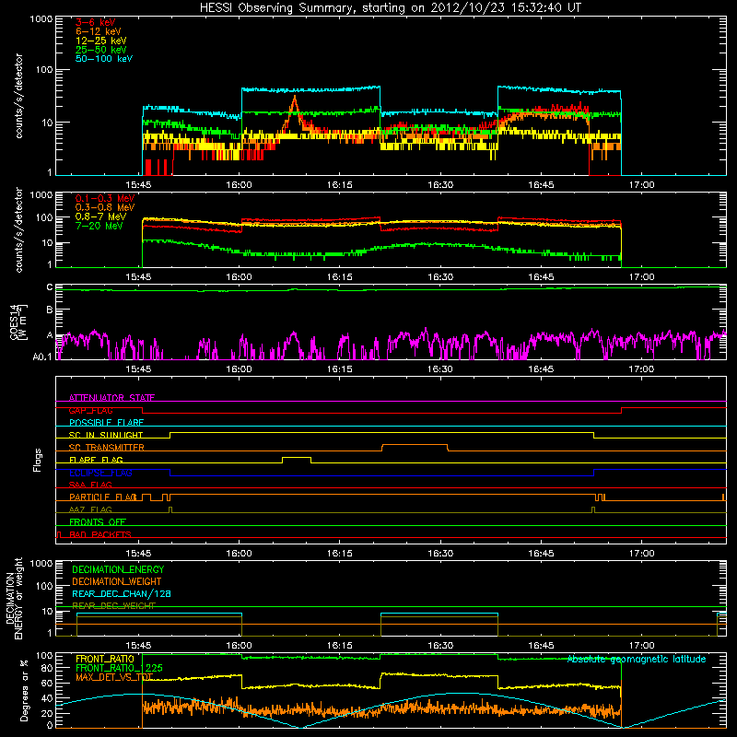This screenshot has height=737, width=737.
Task: Click the Absolute geomagnetic latitude label
Action: point(637,659)
